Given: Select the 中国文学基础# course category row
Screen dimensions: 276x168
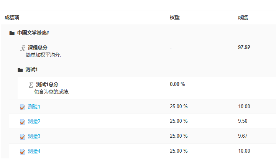Looking at the screenshot, I should [138, 33].
